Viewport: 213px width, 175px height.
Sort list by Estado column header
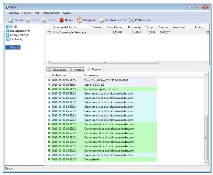199,27
